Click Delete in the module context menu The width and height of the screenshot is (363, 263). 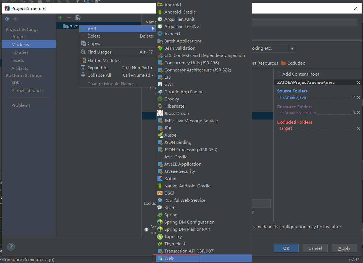(117, 36)
